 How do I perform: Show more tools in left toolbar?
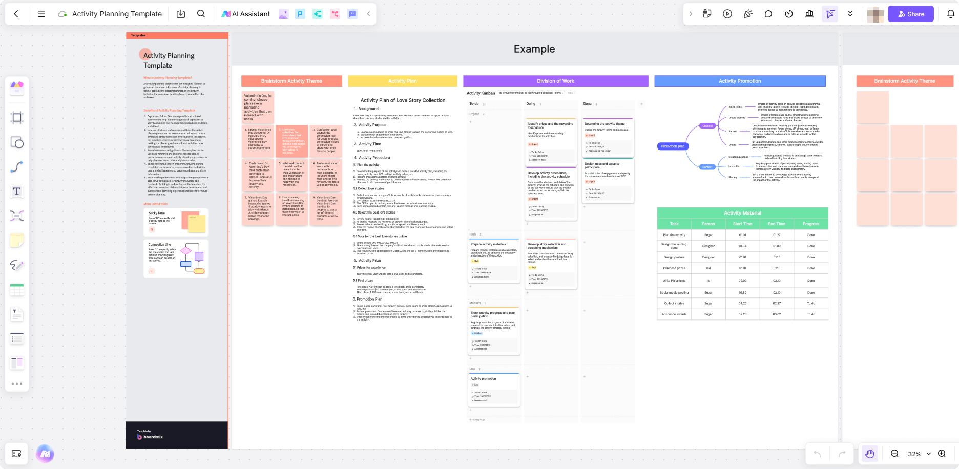point(17,383)
